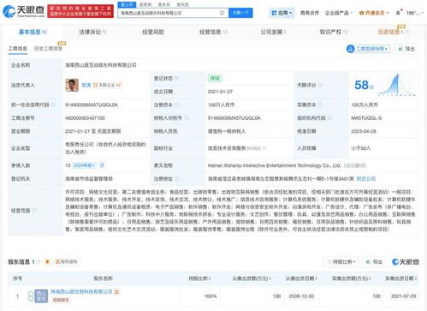This screenshot has width=427, height=311.
Task: Select the 历史工商信息 sub-tab
Action: coord(48,49)
